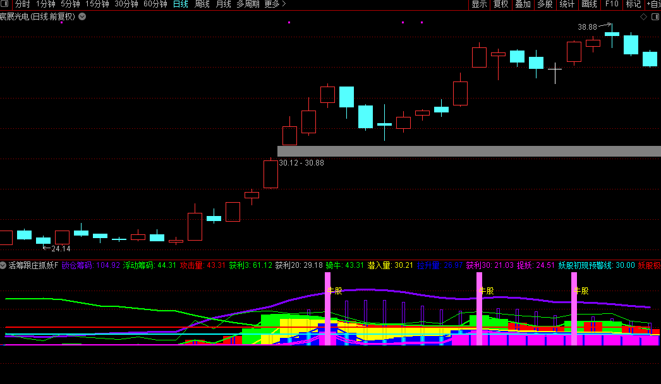Click the 骑牛: 43.31 value

(344, 265)
